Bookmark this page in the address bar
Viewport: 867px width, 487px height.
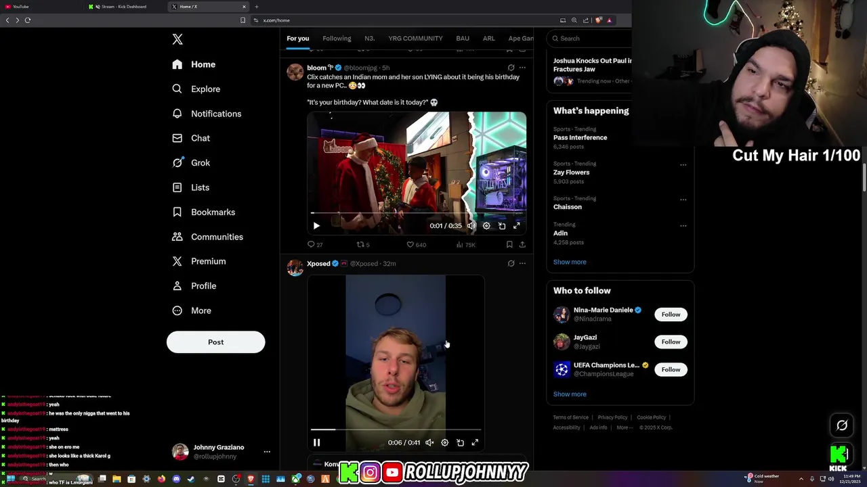243,20
